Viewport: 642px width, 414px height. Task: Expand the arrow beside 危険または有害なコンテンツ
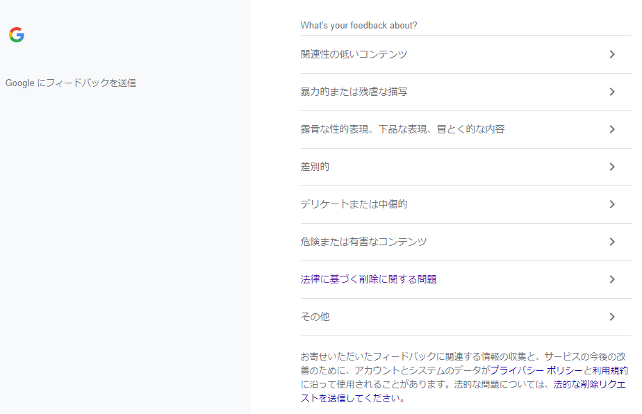(x=612, y=242)
